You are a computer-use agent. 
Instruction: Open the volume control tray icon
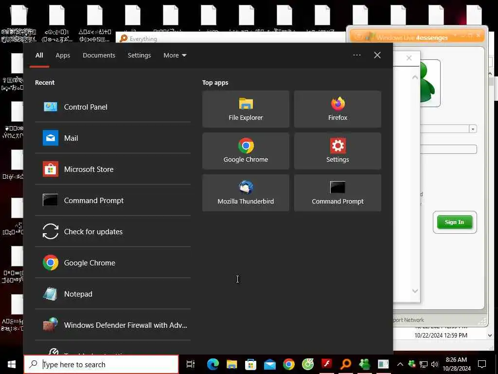[x=435, y=364]
